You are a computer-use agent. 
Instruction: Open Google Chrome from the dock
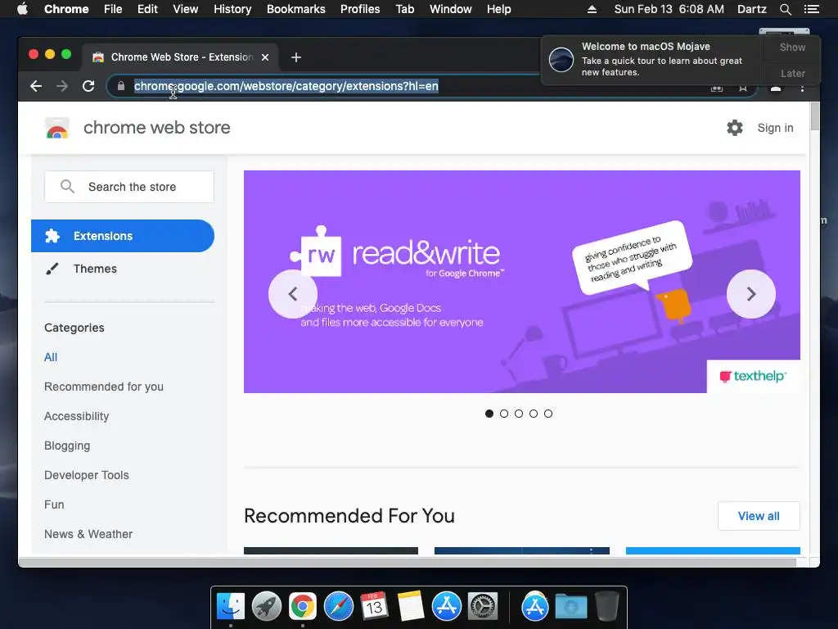pyautogui.click(x=303, y=607)
